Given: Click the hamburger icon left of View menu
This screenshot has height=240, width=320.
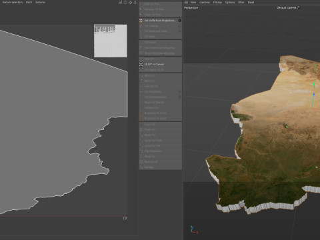Looking at the screenshot, I should [x=186, y=2].
